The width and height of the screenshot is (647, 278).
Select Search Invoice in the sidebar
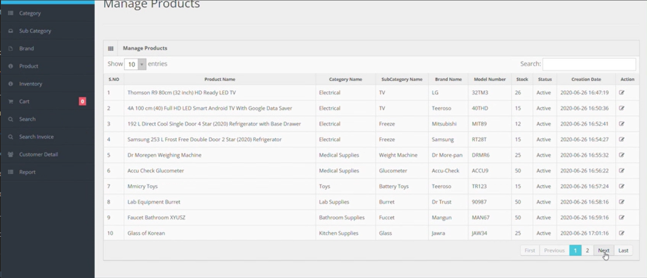[36, 137]
